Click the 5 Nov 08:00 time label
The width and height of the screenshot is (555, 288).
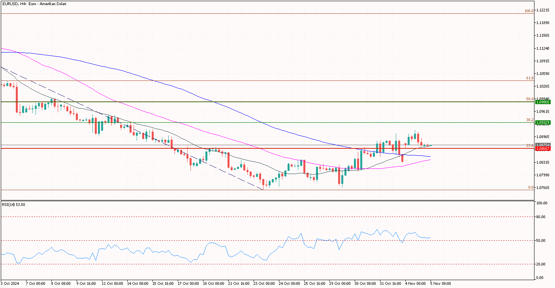(440, 284)
